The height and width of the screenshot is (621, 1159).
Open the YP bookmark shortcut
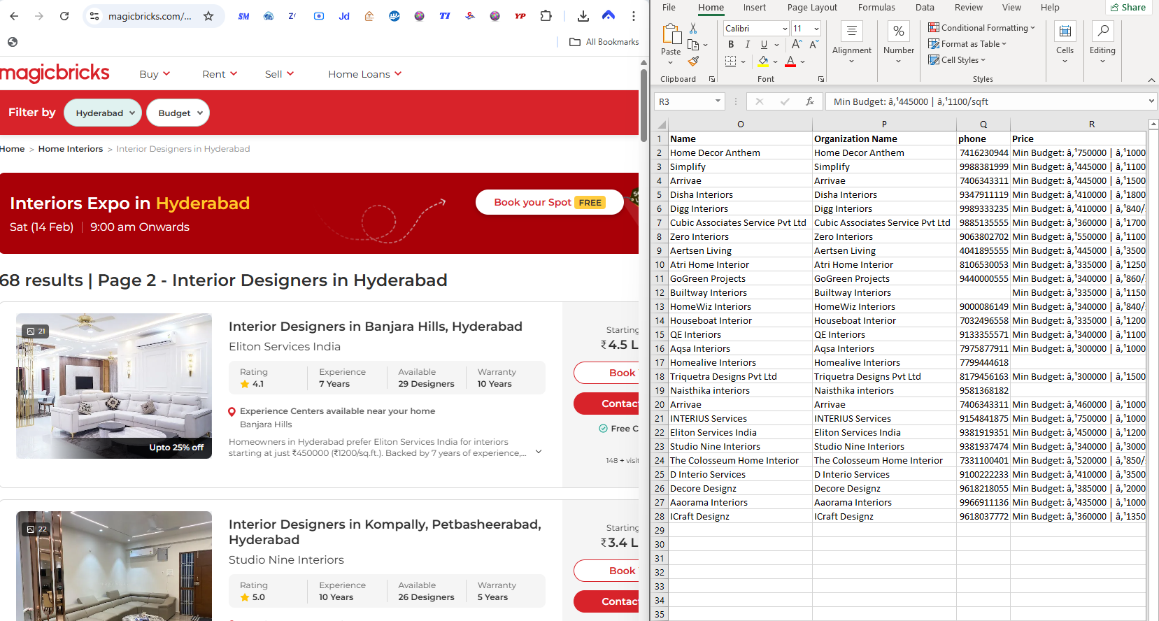pyautogui.click(x=520, y=16)
